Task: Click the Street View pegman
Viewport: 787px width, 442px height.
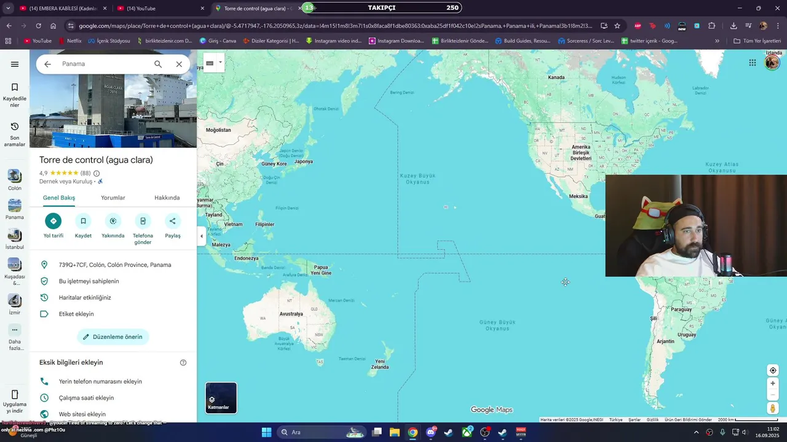Action: pos(773,408)
